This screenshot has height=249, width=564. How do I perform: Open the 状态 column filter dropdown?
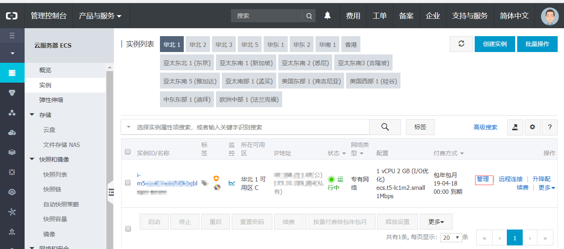(344, 153)
